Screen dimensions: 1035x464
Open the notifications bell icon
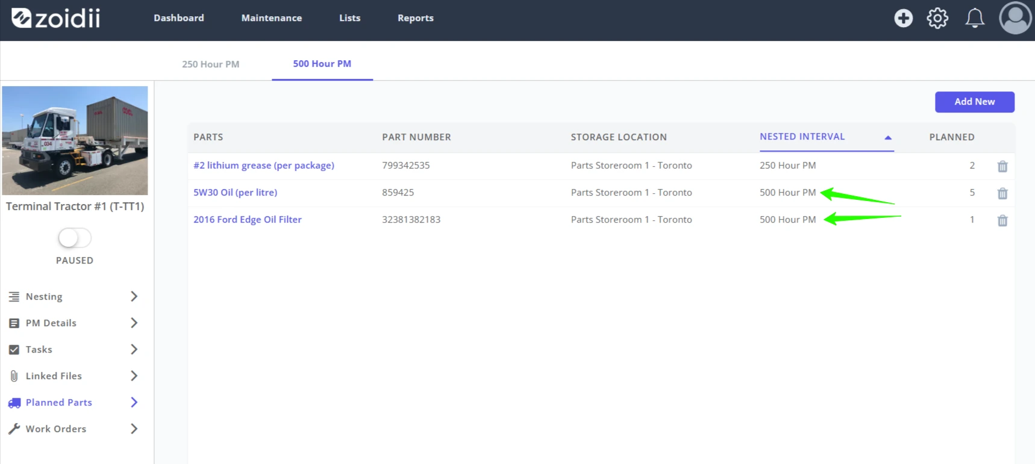click(x=975, y=18)
